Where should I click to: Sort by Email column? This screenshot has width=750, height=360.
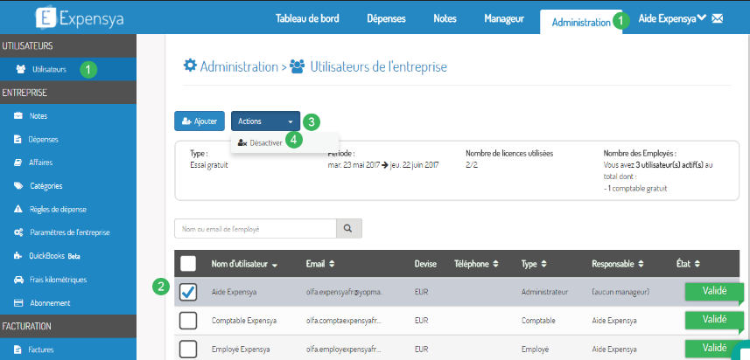tap(320, 264)
